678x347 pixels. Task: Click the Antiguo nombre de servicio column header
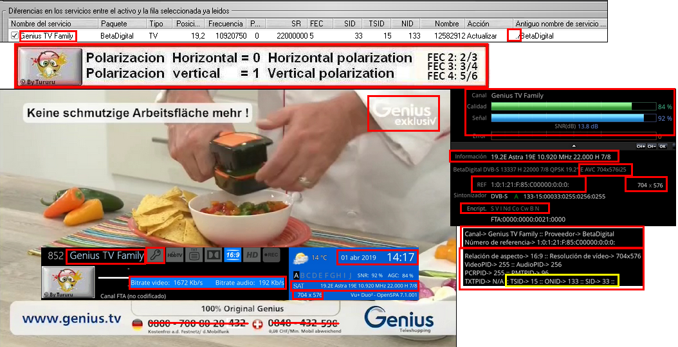(560, 24)
